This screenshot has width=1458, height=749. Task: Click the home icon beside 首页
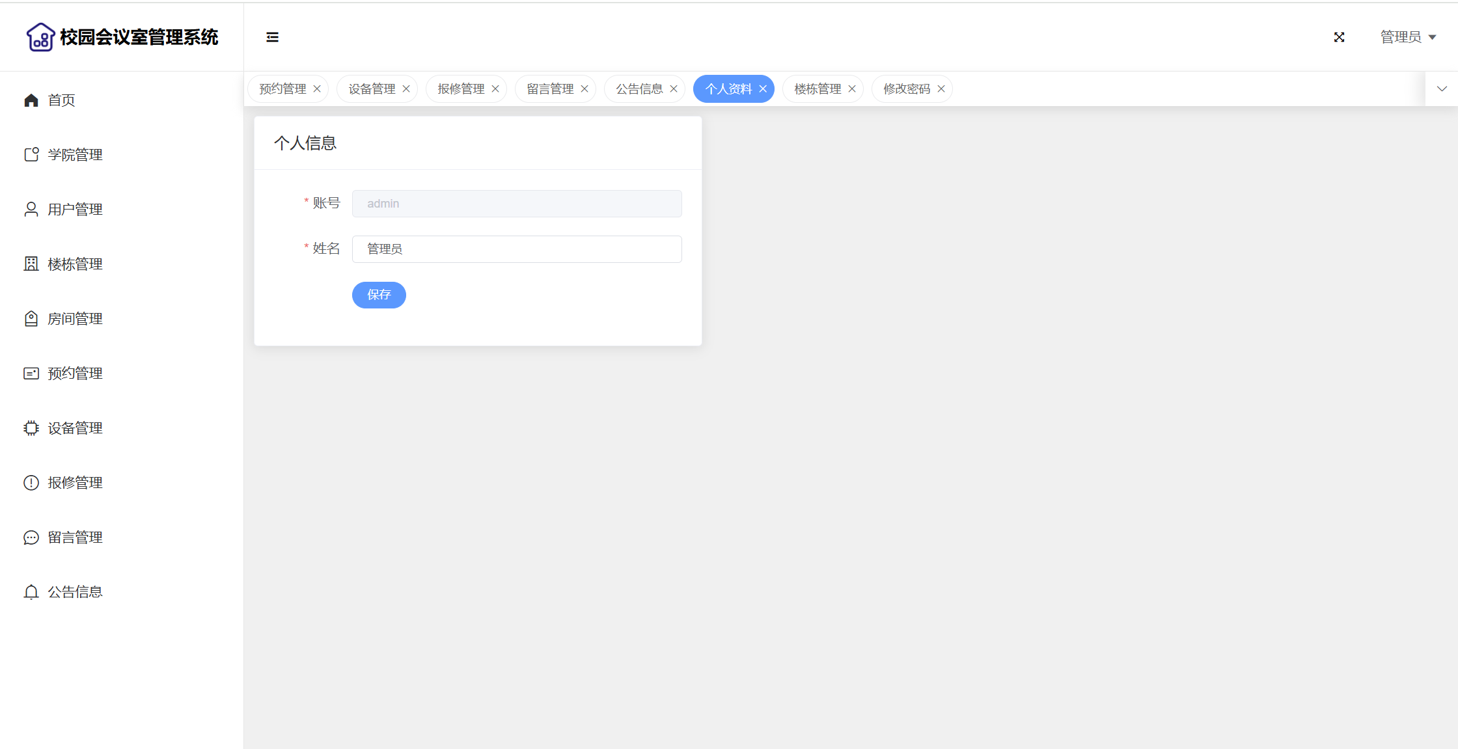(x=31, y=100)
